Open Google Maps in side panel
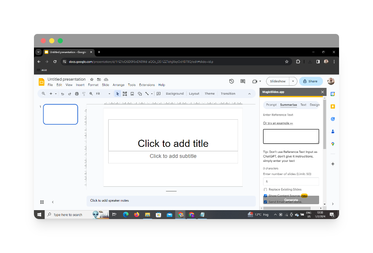Viewport: 373px width, 253px height. [333, 144]
